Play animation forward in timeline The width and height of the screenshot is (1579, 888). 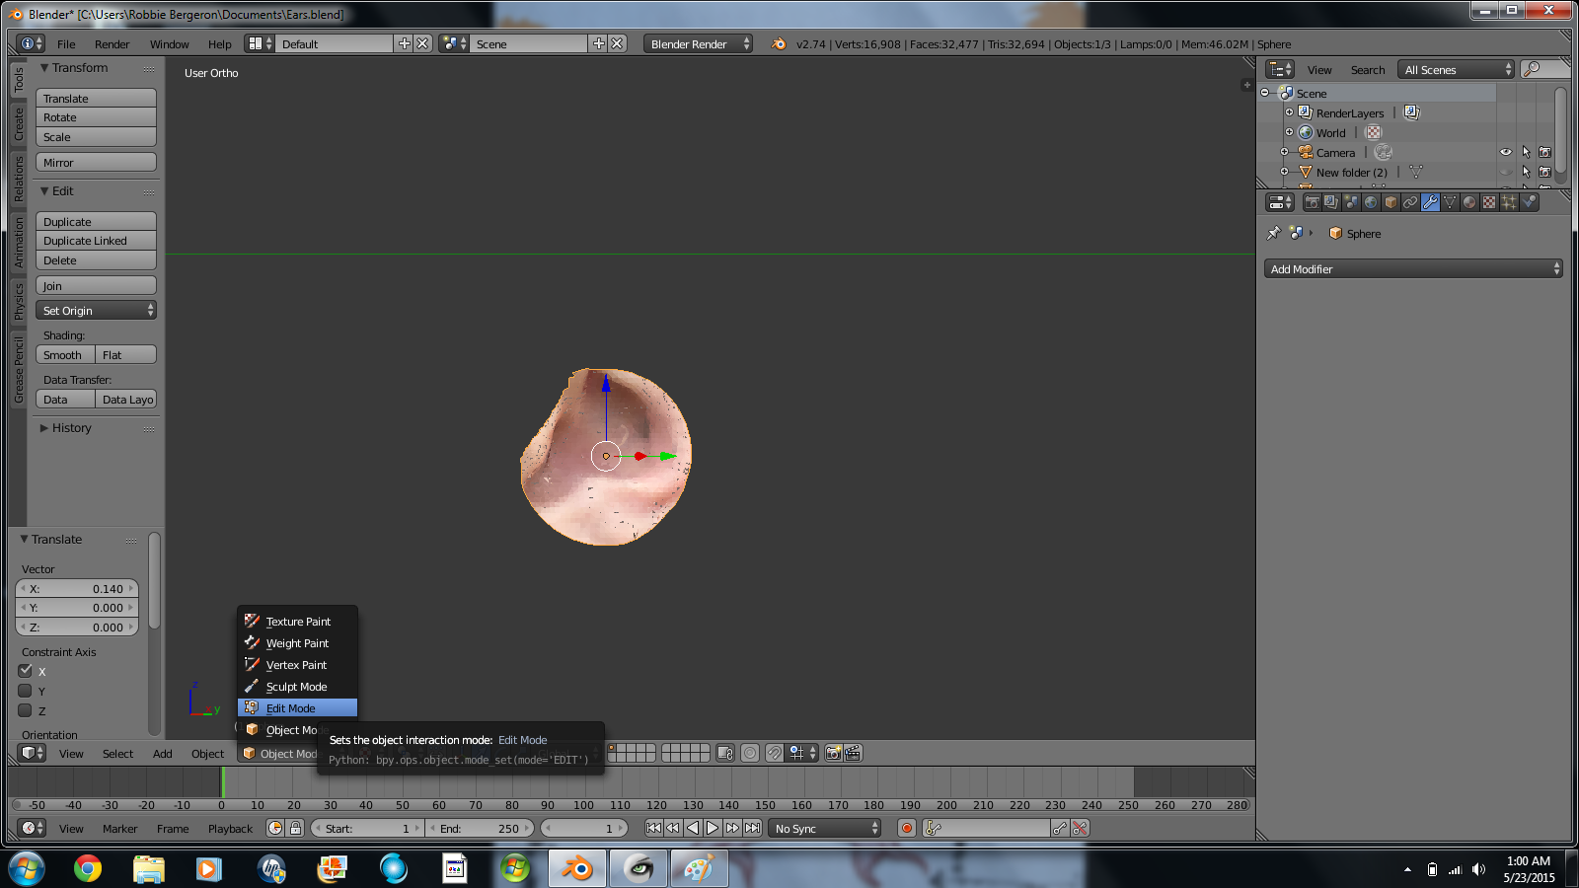point(713,828)
